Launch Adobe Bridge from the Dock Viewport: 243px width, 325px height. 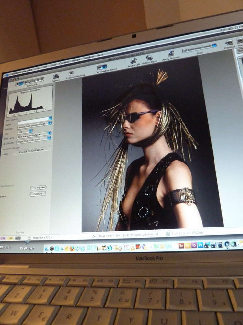(181, 246)
